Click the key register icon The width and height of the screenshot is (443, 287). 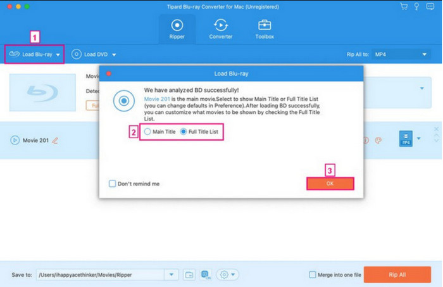tap(417, 6)
